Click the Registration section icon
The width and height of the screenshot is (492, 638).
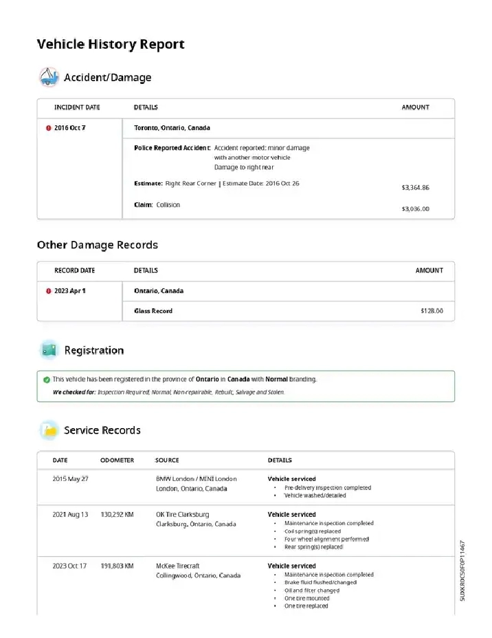click(48, 350)
